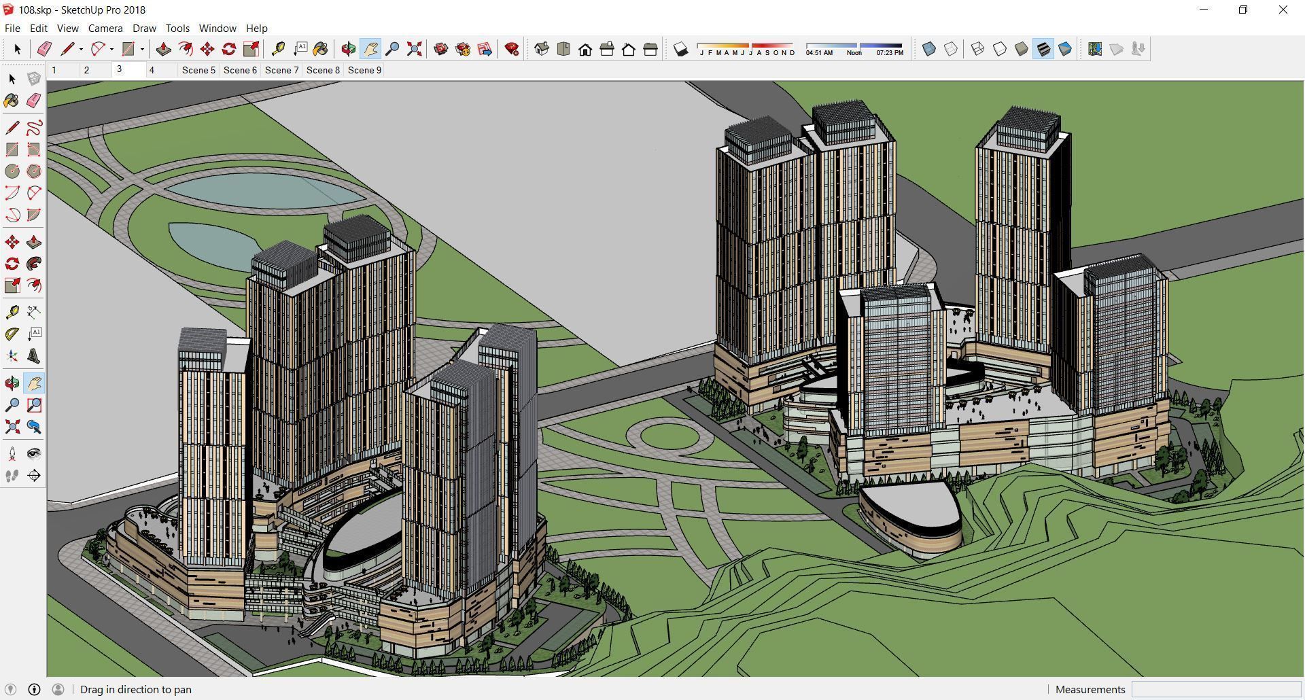Image resolution: width=1305 pixels, height=700 pixels.
Task: Open the Draw menu
Action: tap(144, 28)
